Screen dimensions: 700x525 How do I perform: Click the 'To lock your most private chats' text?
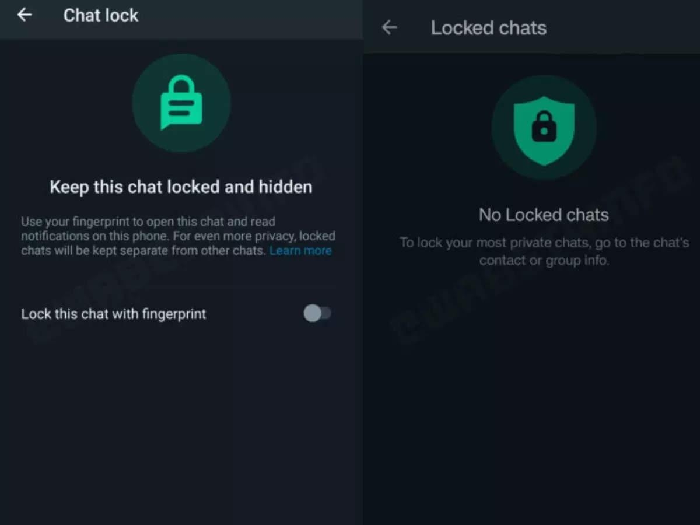point(544,243)
